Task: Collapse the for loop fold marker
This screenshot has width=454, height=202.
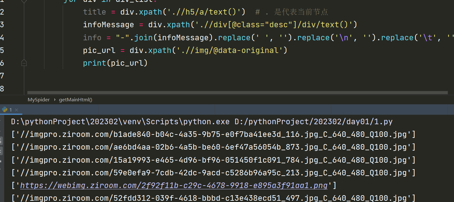Action: (24, 1)
